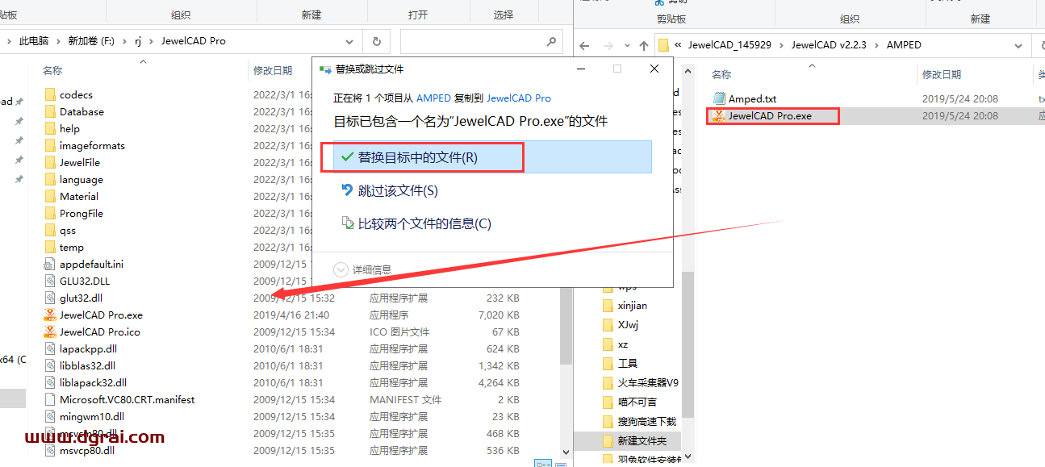
Task: Select the libblas32.dll file name
Action: pyautogui.click(x=87, y=365)
